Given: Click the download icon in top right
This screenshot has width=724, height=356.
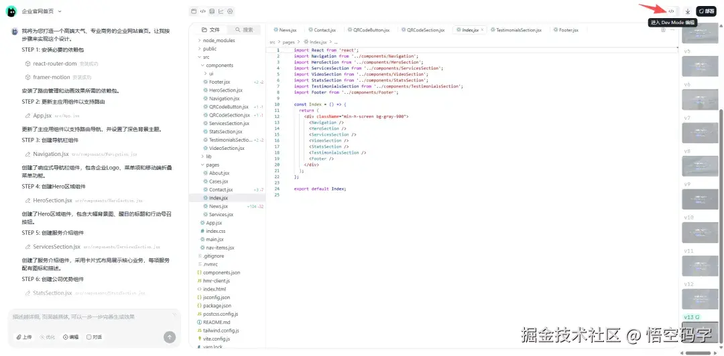Looking at the screenshot, I should (x=688, y=11).
